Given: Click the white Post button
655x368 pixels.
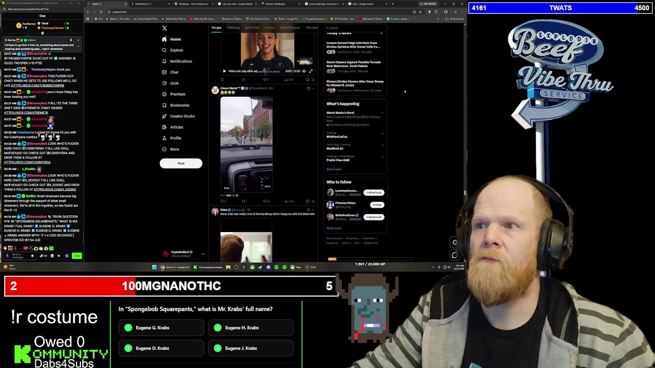Looking at the screenshot, I should pos(181,163).
